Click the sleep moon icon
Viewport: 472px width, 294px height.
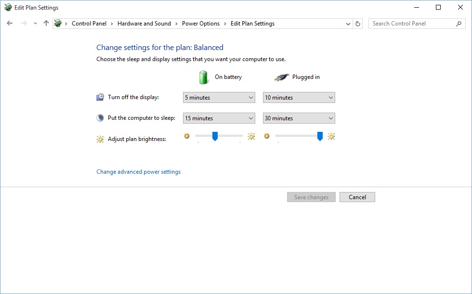coord(100,118)
